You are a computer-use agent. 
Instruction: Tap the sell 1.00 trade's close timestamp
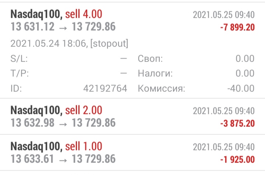(x=224, y=147)
